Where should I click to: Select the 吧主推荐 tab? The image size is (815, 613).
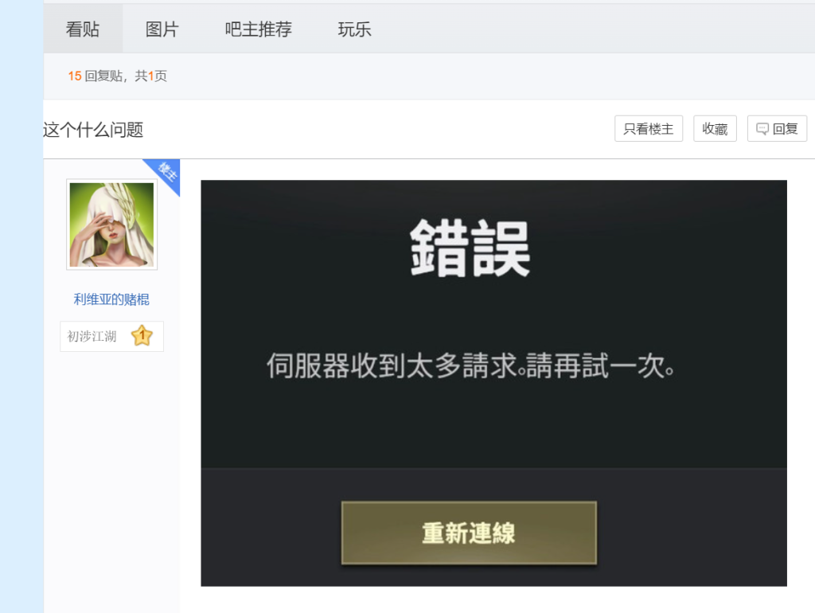point(258,29)
